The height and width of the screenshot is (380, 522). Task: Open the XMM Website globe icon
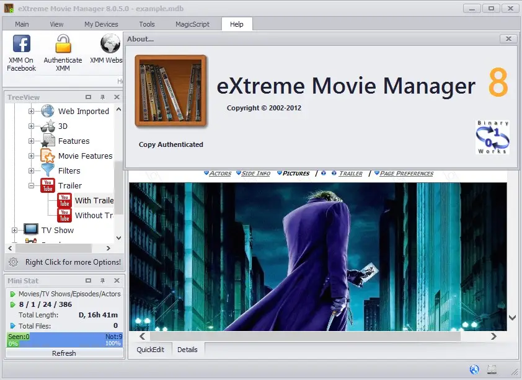pyautogui.click(x=110, y=44)
